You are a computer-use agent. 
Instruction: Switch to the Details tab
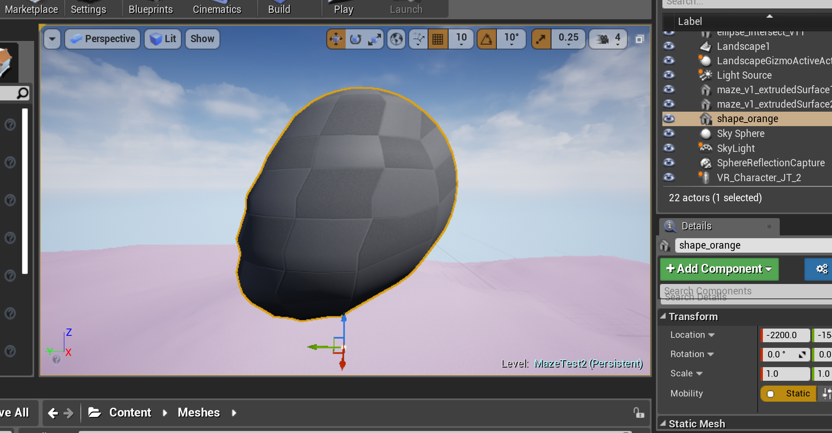coord(697,226)
